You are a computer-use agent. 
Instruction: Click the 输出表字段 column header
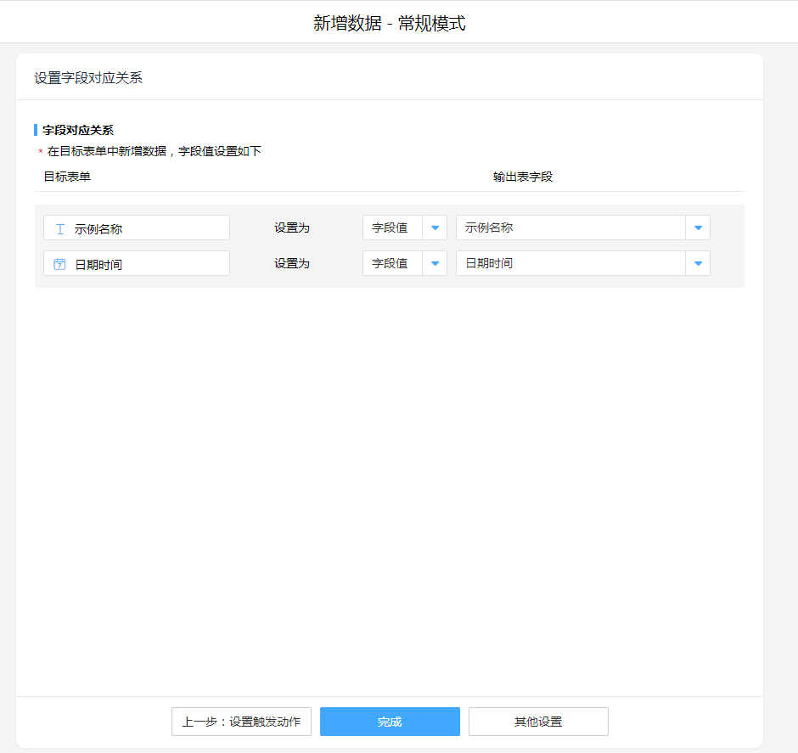click(x=523, y=177)
